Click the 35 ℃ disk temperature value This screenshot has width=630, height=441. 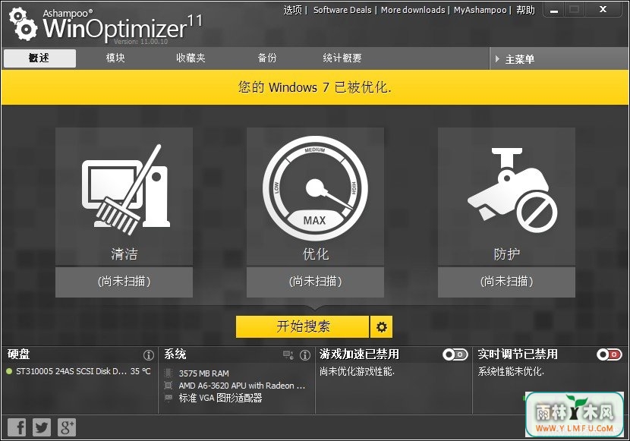pos(140,371)
